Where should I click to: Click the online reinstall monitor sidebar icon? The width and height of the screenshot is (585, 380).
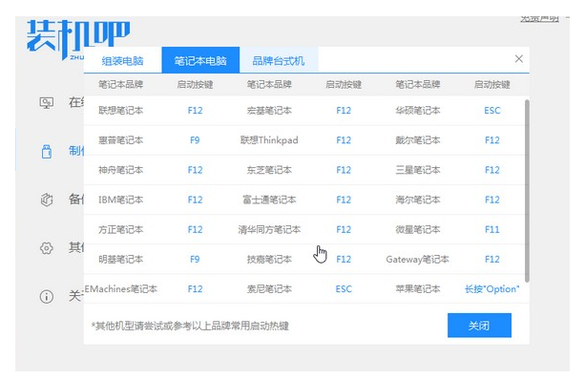pyautogui.click(x=47, y=103)
